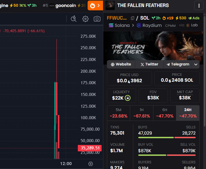Click the Lab launchpad link
206x169 pixels.
(192, 25)
